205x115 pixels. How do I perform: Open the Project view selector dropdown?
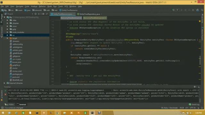point(32,14)
